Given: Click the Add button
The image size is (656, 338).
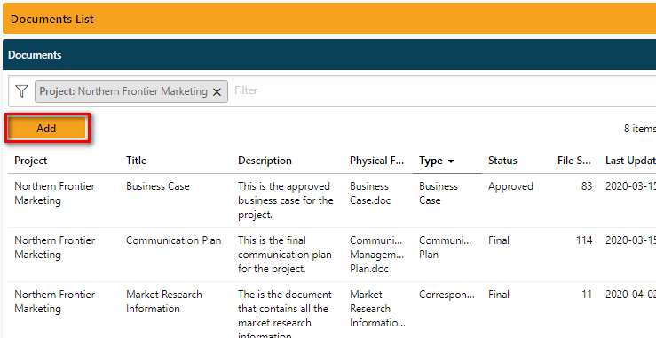Looking at the screenshot, I should (x=46, y=128).
